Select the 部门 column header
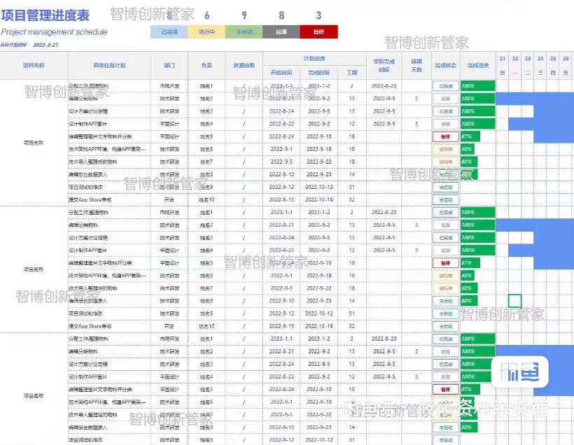This screenshot has height=445, width=574. coord(169,66)
